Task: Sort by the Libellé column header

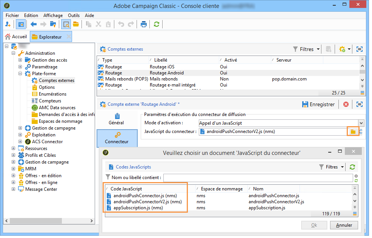Action: coord(184,60)
